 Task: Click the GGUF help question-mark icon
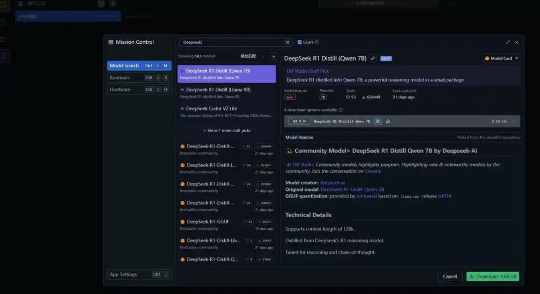pos(317,42)
